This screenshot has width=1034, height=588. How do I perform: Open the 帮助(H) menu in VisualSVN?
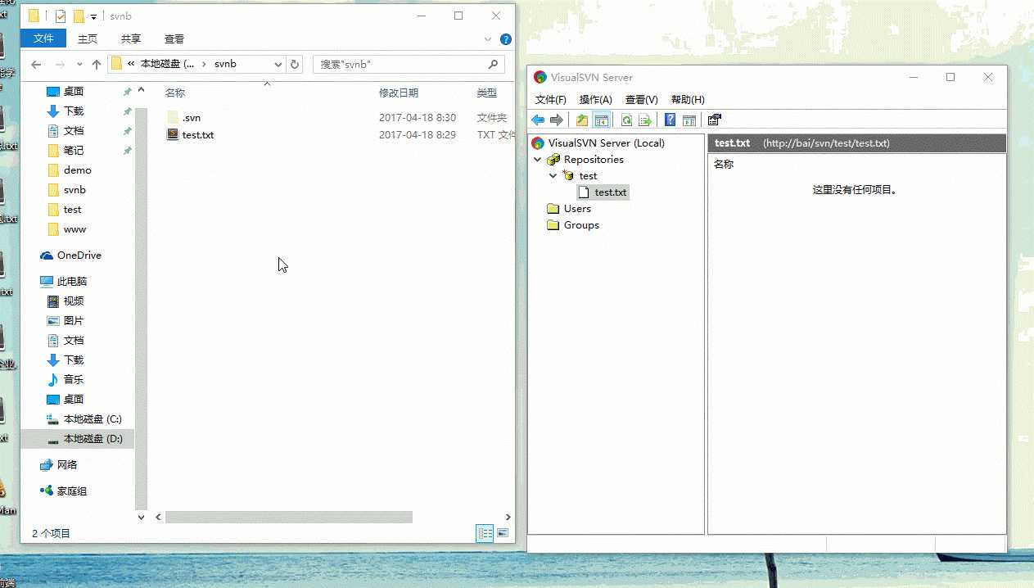click(688, 99)
